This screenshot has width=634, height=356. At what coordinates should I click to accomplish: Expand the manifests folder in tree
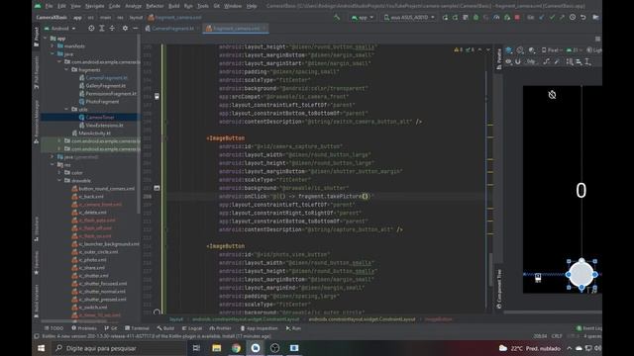coord(53,46)
